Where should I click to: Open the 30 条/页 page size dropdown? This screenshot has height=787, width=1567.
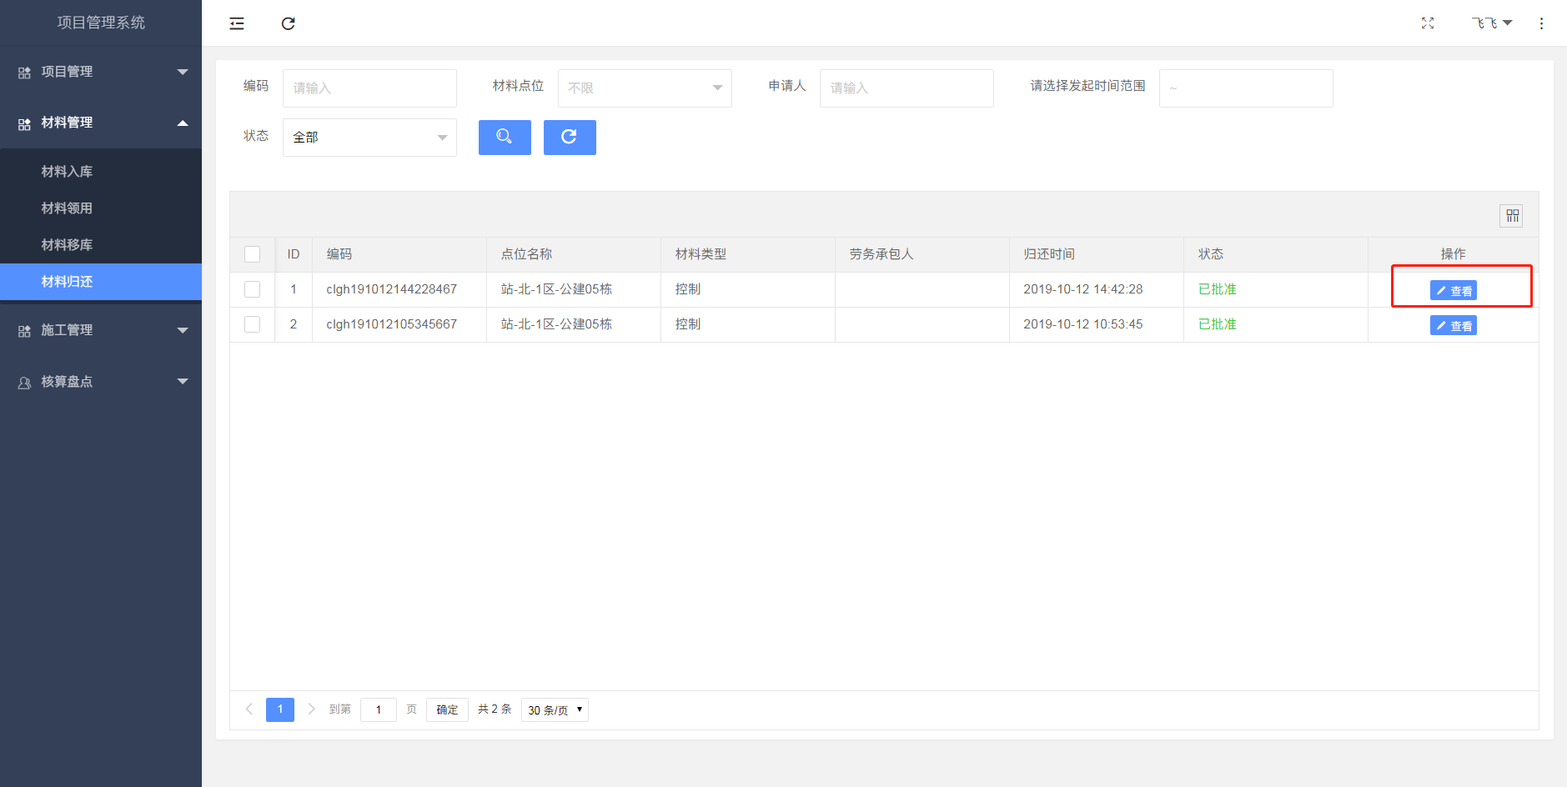(x=555, y=710)
